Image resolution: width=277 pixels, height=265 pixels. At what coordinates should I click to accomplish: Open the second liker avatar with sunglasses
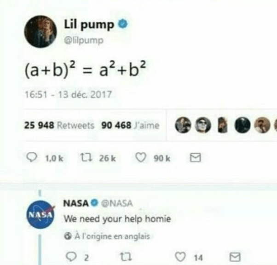(x=203, y=125)
